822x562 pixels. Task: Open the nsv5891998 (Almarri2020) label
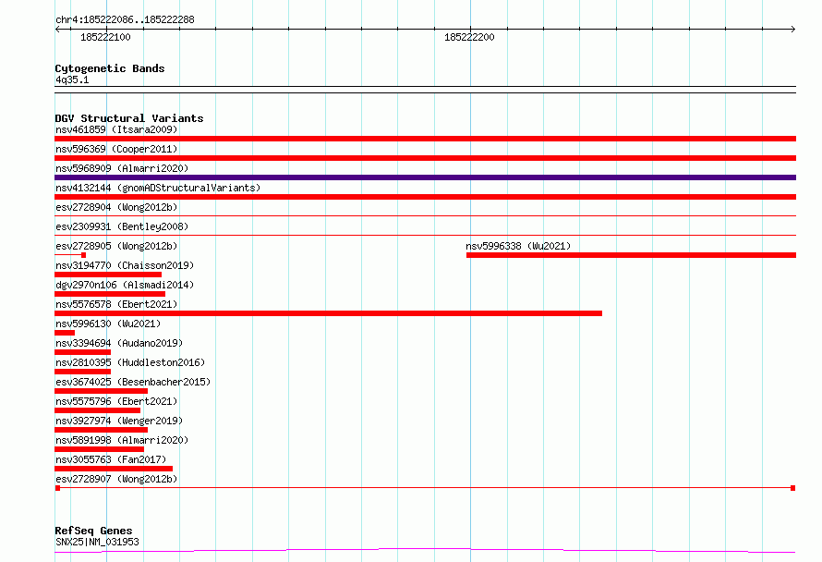pyautogui.click(x=122, y=440)
